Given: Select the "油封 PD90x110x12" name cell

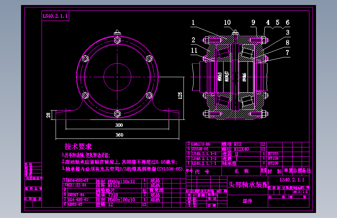Looking at the screenshot, I should (x=115, y=181).
